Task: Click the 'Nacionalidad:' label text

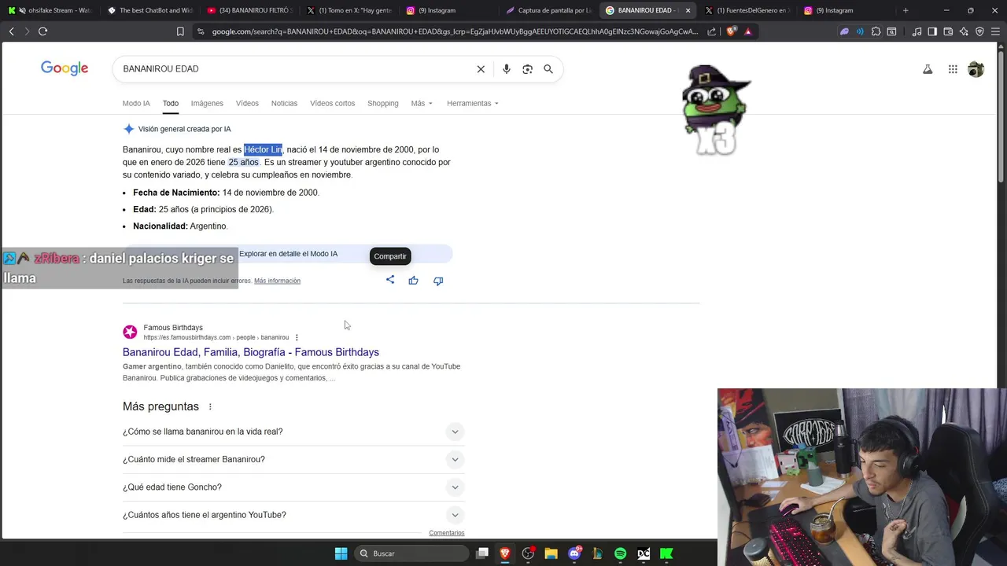Action: [160, 226]
